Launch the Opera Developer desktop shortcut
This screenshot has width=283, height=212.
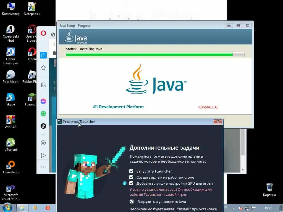pos(11,56)
